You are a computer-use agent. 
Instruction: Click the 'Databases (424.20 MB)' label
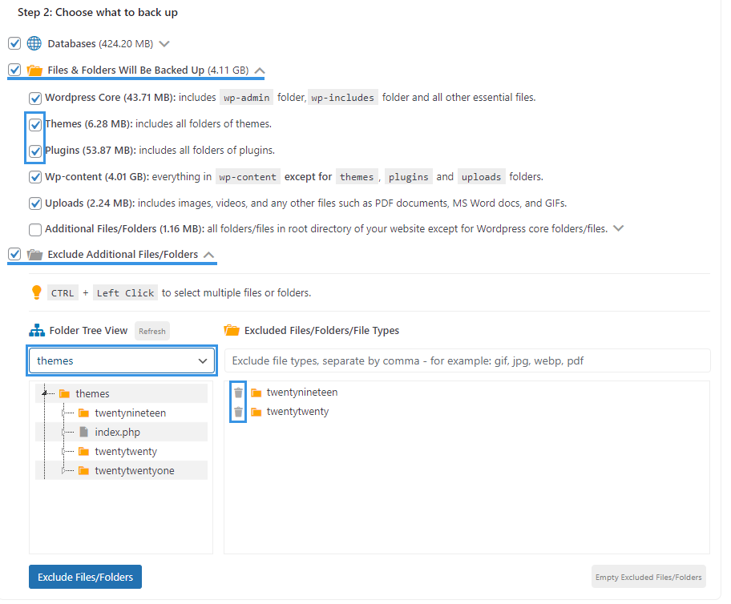click(100, 44)
